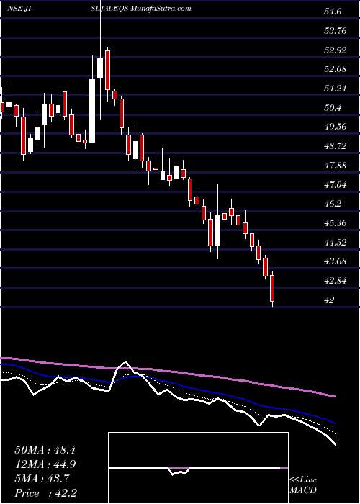
Task: Click the <<Live MACD label
Action: tap(303, 485)
